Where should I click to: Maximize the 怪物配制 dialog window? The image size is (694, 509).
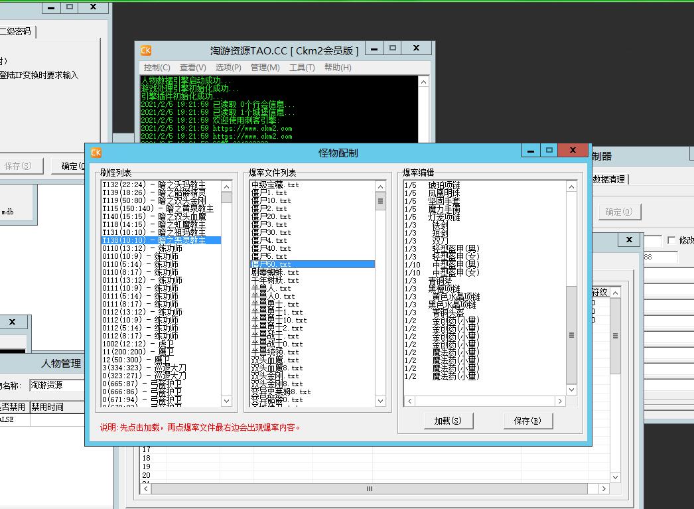pyautogui.click(x=549, y=151)
